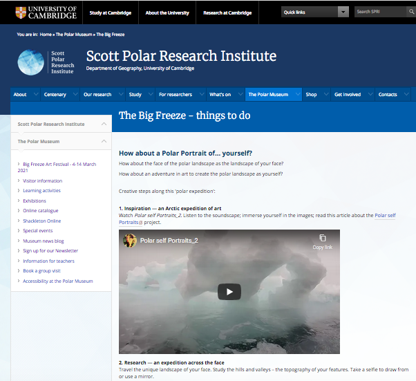The height and width of the screenshot is (381, 416).
Task: Open Learning activities sidebar link
Action: (41, 191)
